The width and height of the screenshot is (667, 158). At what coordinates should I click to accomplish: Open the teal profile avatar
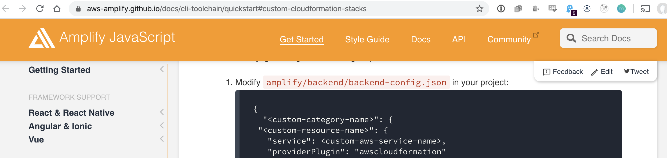coord(621,9)
